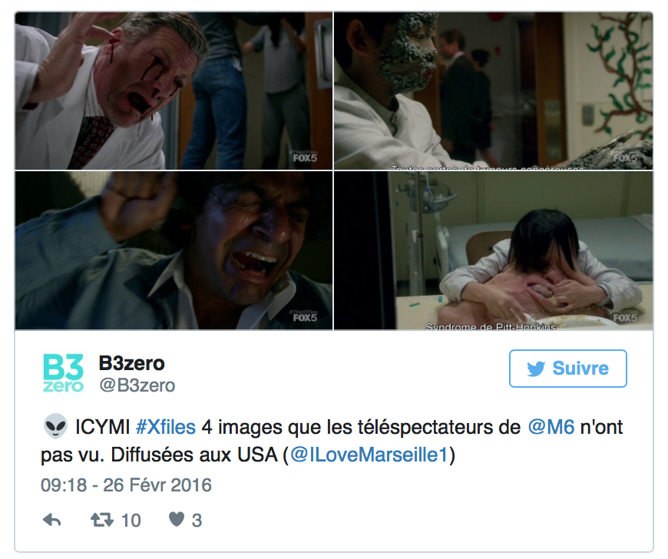View the retweet count of 10
The height and width of the screenshot is (559, 668).
click(x=131, y=521)
